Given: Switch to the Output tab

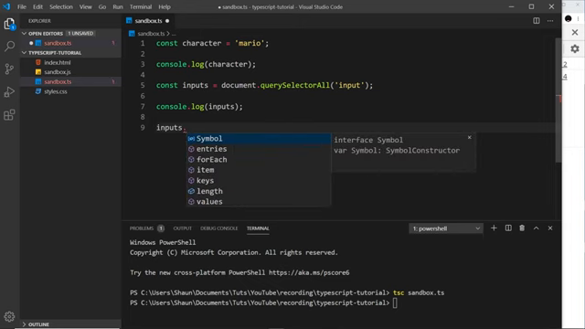Looking at the screenshot, I should 183,228.
